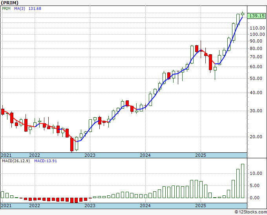Click the 131.68 moving average value
The width and height of the screenshot is (267, 215).
[x=35, y=8]
